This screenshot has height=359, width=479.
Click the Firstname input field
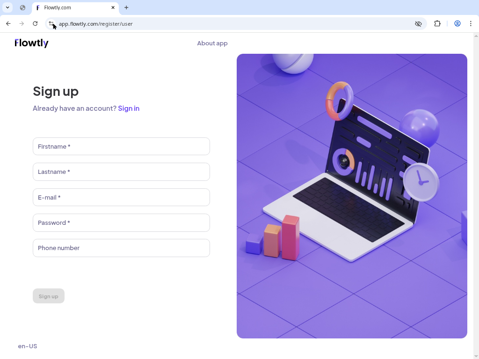click(x=121, y=146)
